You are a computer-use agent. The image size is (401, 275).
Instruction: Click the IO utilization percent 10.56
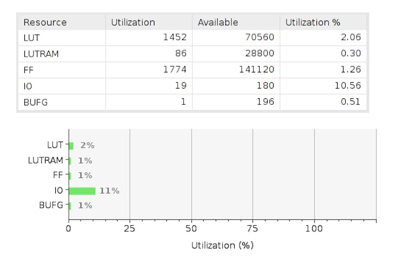click(x=349, y=86)
